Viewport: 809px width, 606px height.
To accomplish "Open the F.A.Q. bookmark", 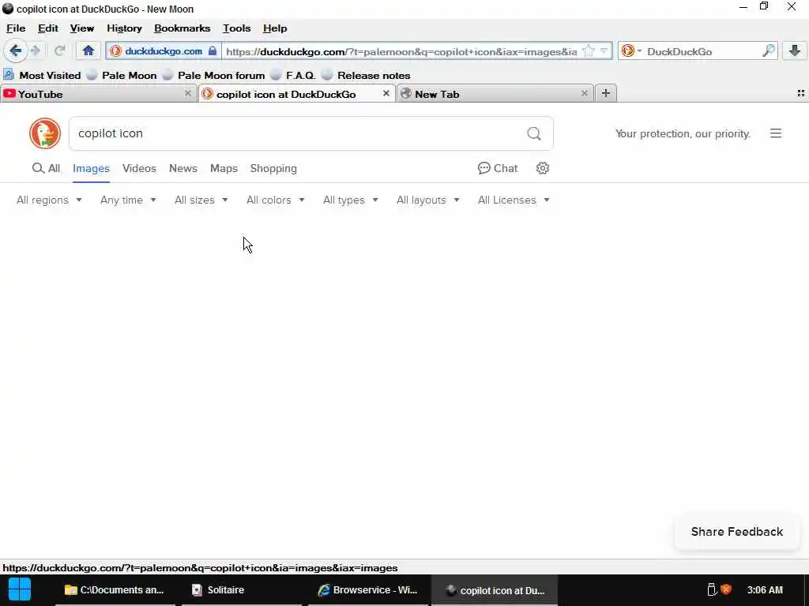I will (x=293, y=75).
